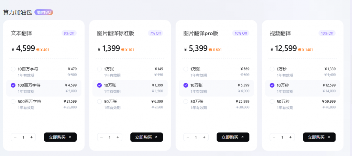Click minus icon in 图片翻译标准版 card

(x=101, y=137)
